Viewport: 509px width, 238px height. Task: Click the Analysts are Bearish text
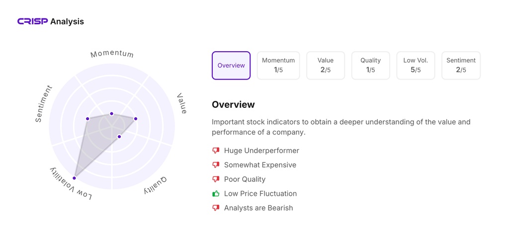pyautogui.click(x=258, y=208)
